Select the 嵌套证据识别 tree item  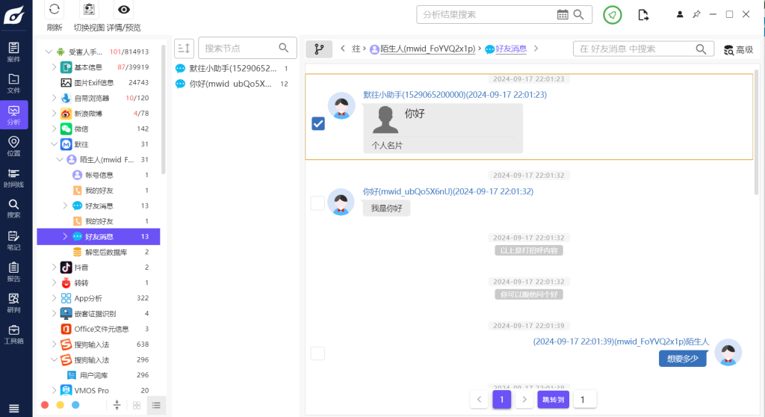click(x=99, y=313)
